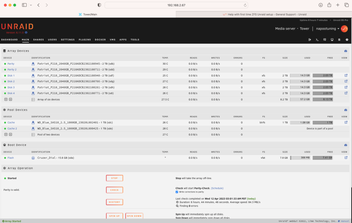Toggle Write corrections to parity checkbox
The width and height of the screenshot is (352, 223).
[177, 192]
